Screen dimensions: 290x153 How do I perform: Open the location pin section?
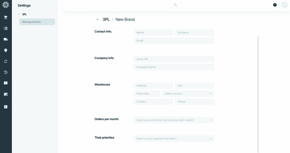coord(6,50)
